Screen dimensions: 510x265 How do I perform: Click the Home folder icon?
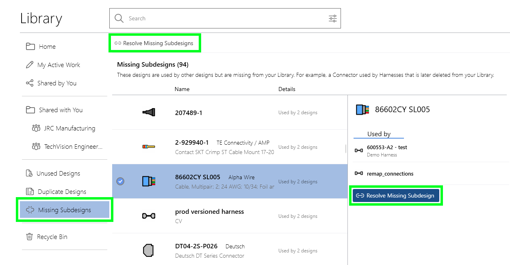(30, 46)
